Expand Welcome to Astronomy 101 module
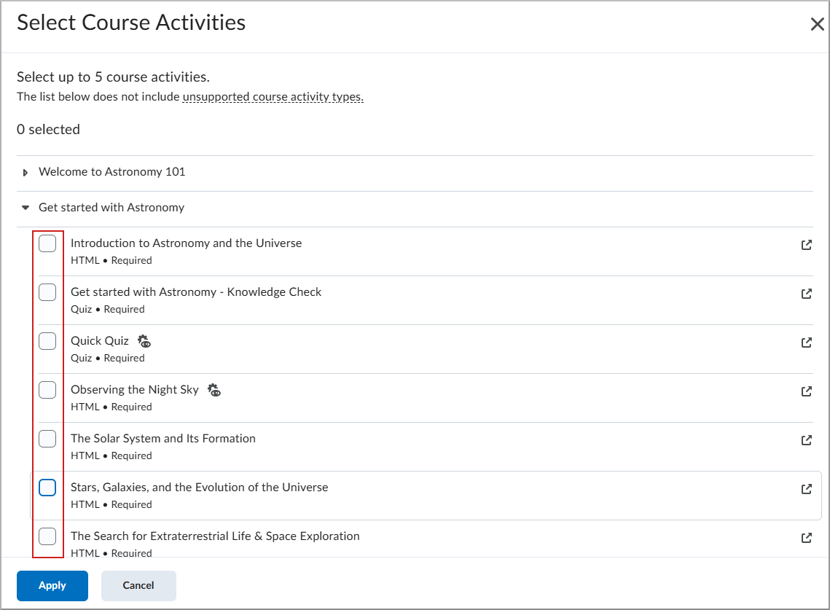 (x=26, y=173)
